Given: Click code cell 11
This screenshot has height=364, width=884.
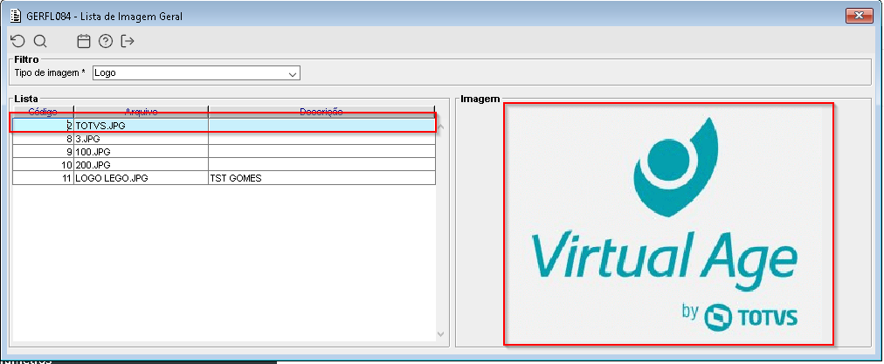Looking at the screenshot, I should tap(44, 178).
